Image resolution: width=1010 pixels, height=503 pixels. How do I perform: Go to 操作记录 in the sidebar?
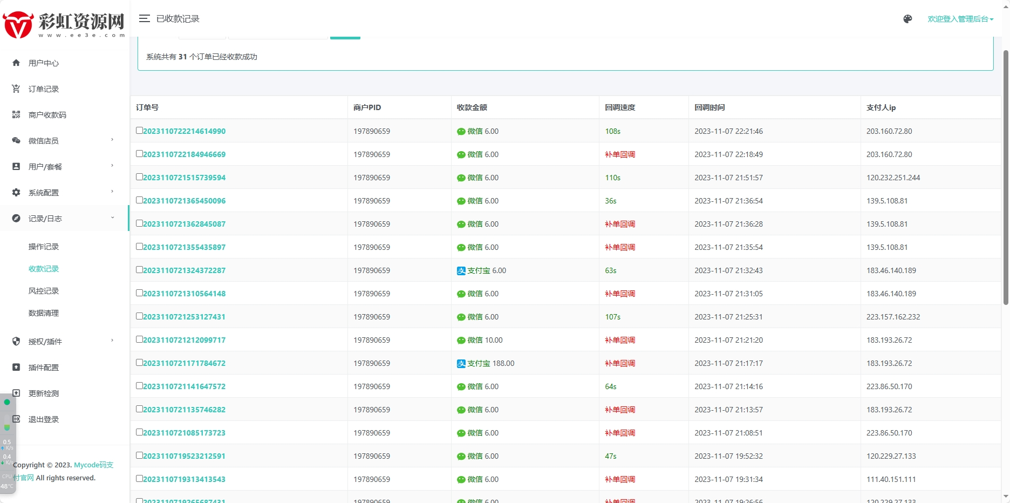pyautogui.click(x=44, y=247)
